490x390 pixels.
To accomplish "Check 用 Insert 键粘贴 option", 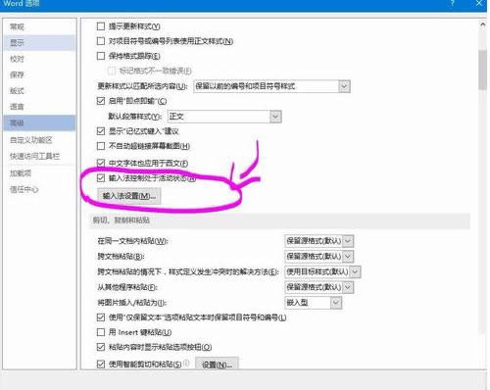I will (x=101, y=332).
